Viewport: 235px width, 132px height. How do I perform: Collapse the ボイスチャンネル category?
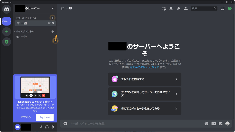click(24, 31)
